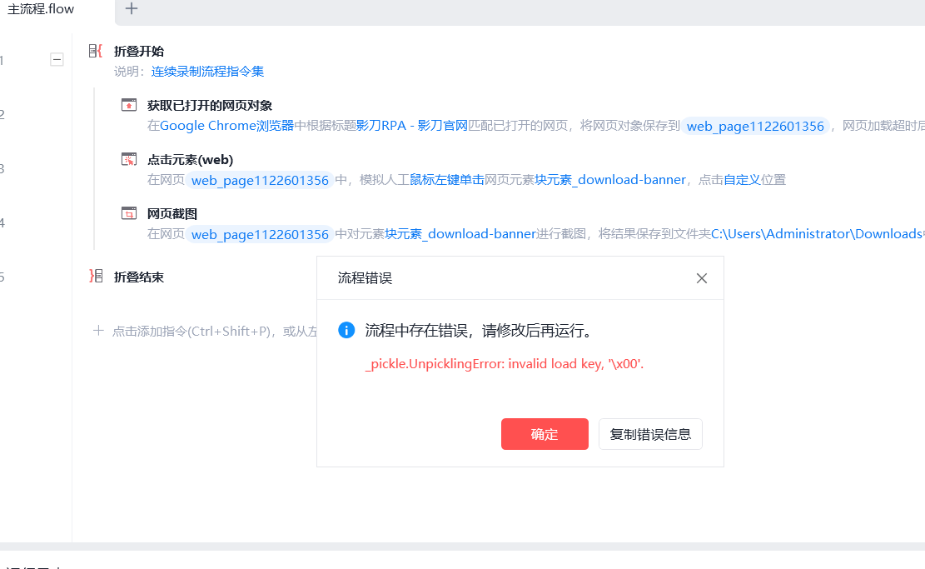The image size is (925, 569).
Task: Click 复制错误信息 to copy error details
Action: coord(650,434)
